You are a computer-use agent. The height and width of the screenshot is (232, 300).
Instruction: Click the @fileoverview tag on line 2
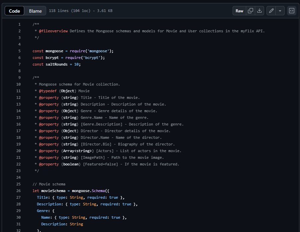tap(53, 31)
